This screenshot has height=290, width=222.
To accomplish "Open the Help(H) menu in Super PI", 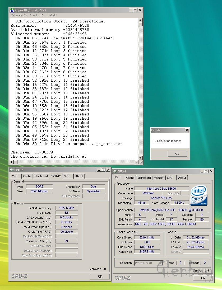I will (52, 15).
